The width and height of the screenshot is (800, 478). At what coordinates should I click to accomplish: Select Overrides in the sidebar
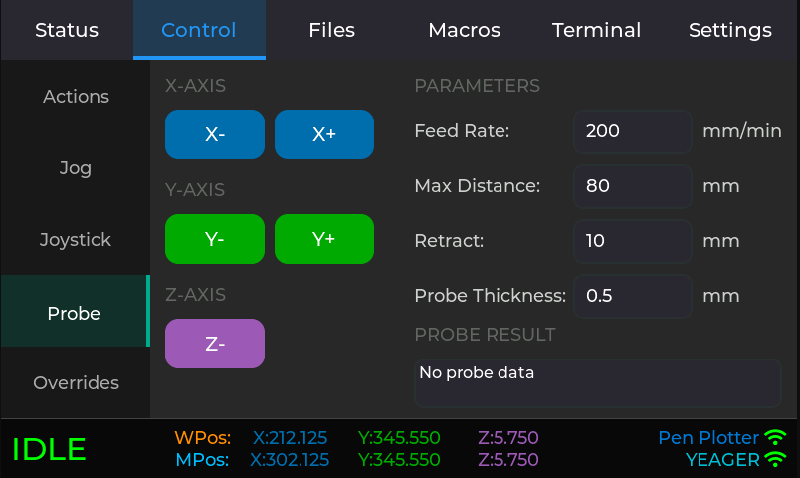point(76,383)
